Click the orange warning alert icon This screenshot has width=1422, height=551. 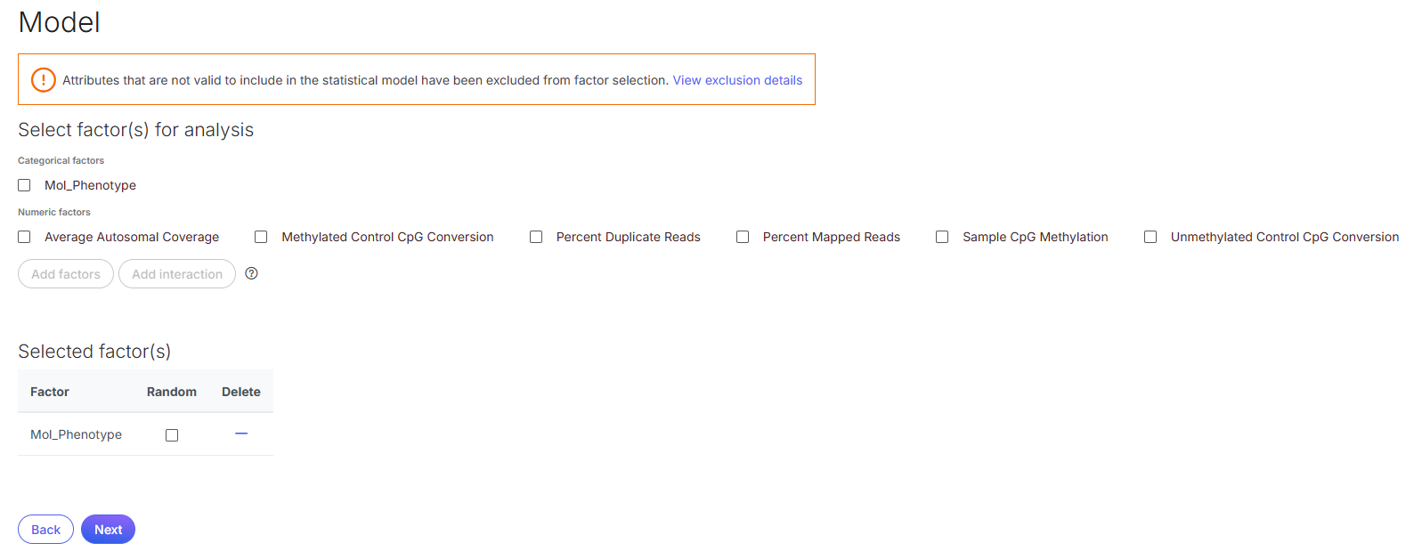43,80
